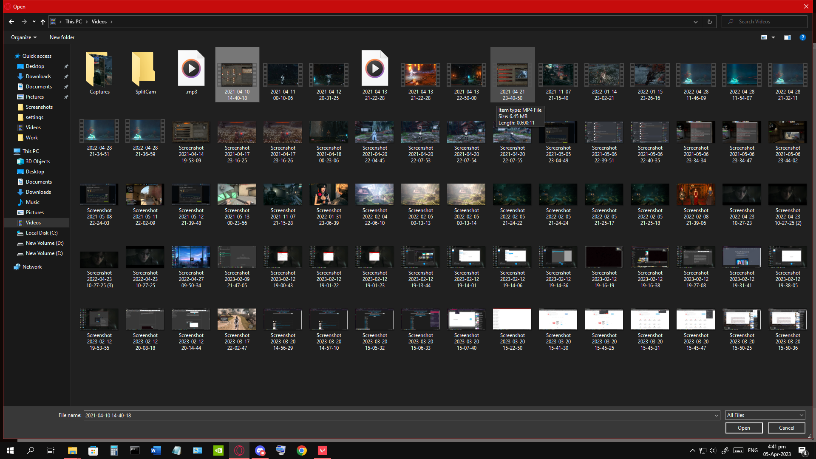
Task: Select Screenshot 2022-04-27 09-50-34
Action: point(191,267)
